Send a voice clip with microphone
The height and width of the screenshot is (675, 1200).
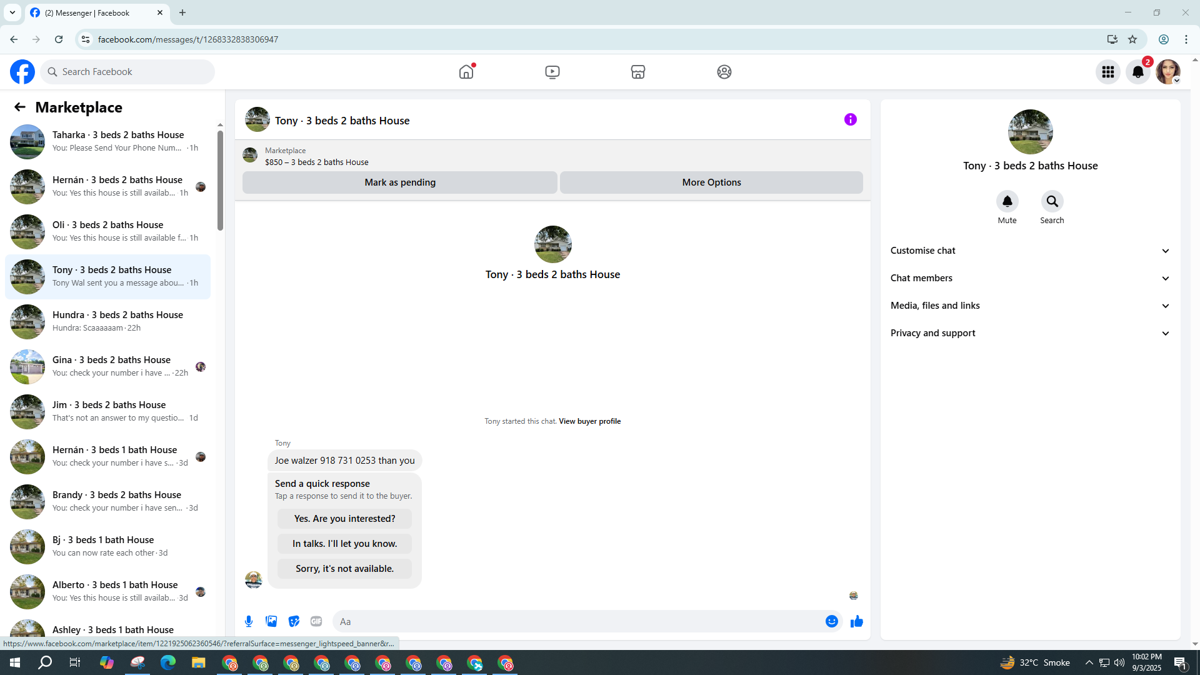point(249,621)
